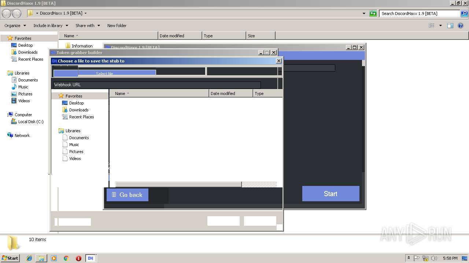The width and height of the screenshot is (469, 263).
Task: Expand breadcrumb arrow after DiscordHaxx 1.9 [BETA]
Action: click(85, 14)
